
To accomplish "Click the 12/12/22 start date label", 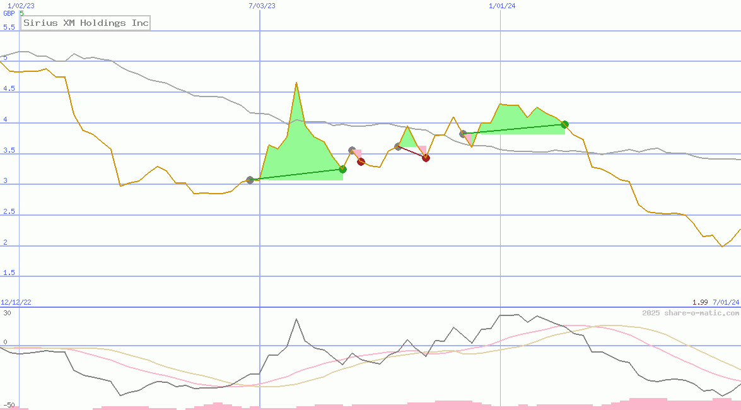I will [x=17, y=301].
